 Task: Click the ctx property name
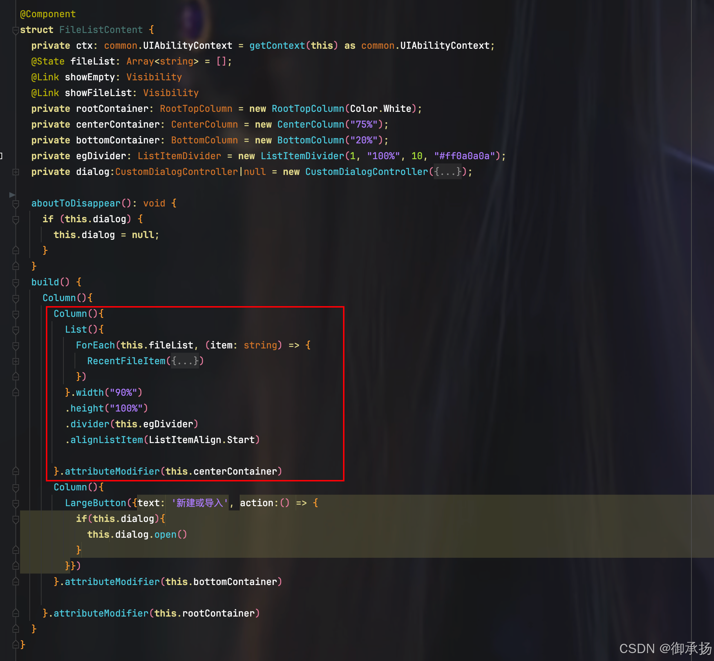coord(84,46)
